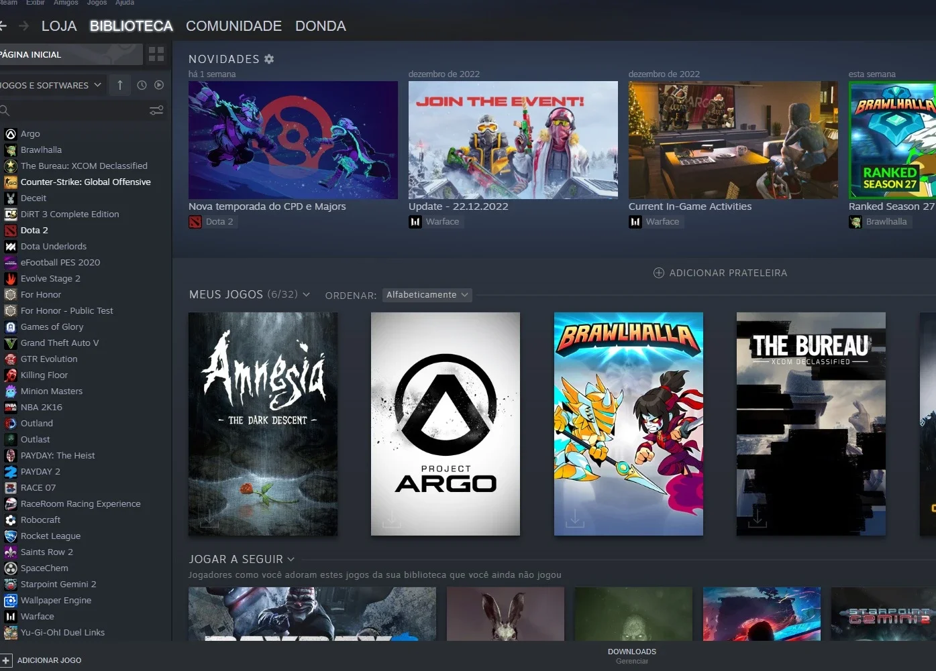
Task: Open the Exibir menu
Action: [x=35, y=3]
